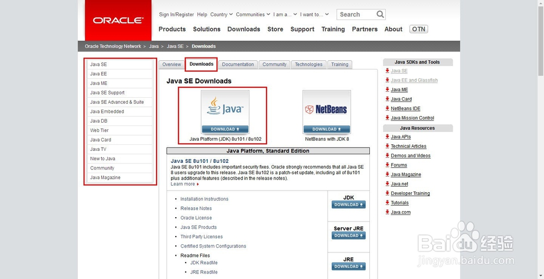Image resolution: width=544 pixels, height=279 pixels.
Task: Open the Country dropdown
Action: 221,15
